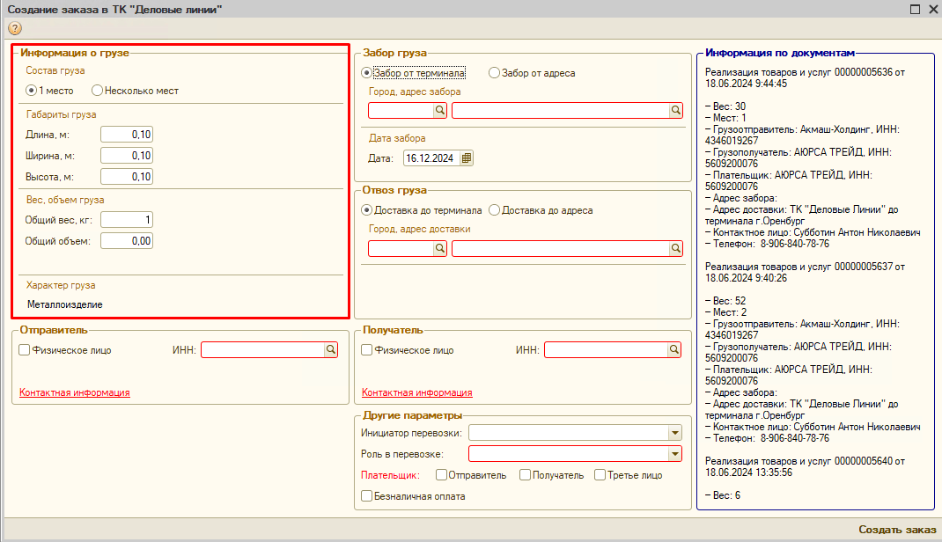The image size is (942, 542).
Task: Click 'Создать заказ' button
Action: 897,530
